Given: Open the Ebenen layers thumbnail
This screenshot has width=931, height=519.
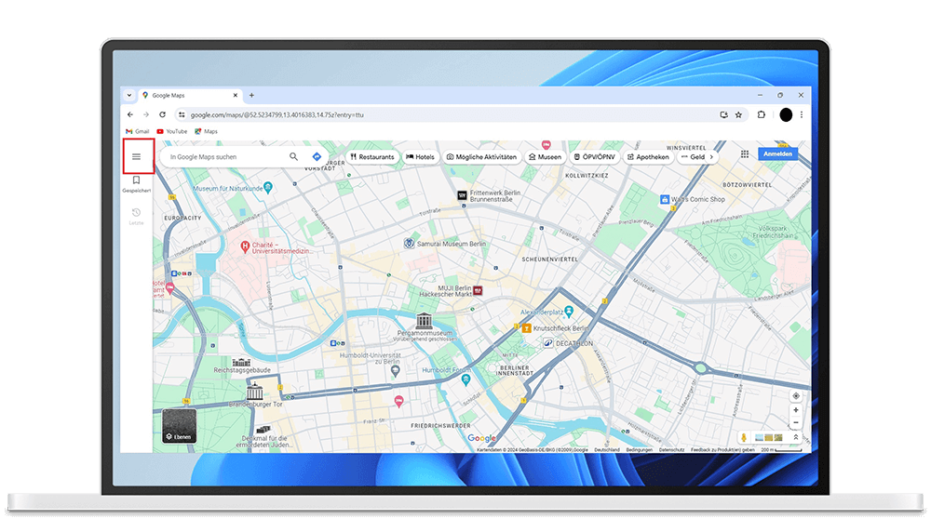Looking at the screenshot, I should pyautogui.click(x=180, y=426).
